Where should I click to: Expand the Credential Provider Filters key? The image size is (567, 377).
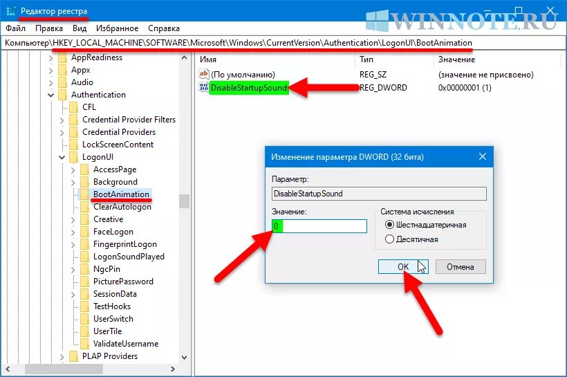tap(62, 120)
